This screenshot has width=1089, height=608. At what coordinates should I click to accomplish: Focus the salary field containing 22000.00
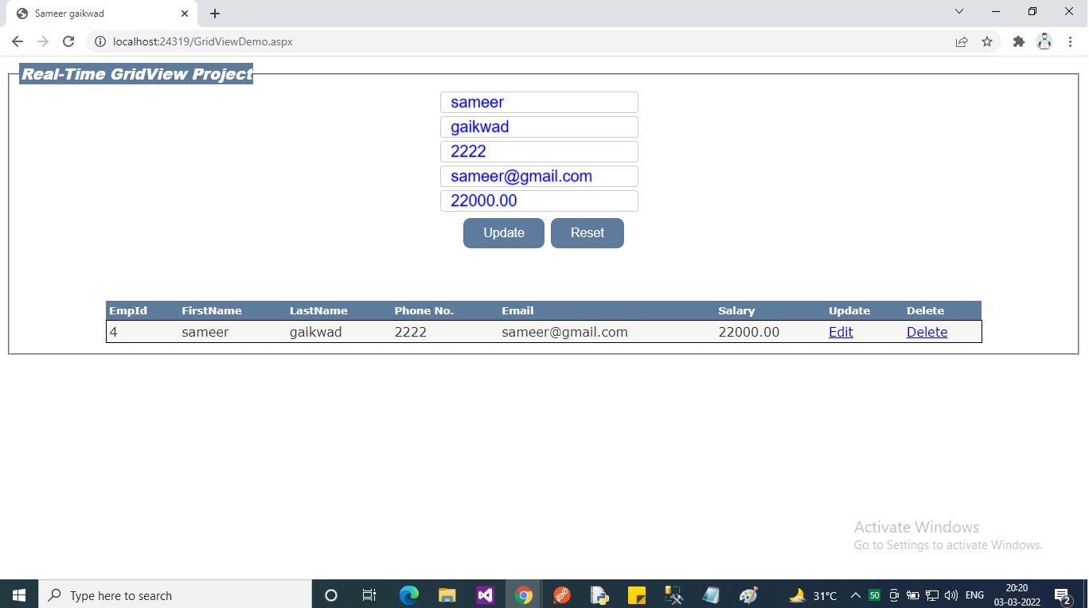(539, 201)
